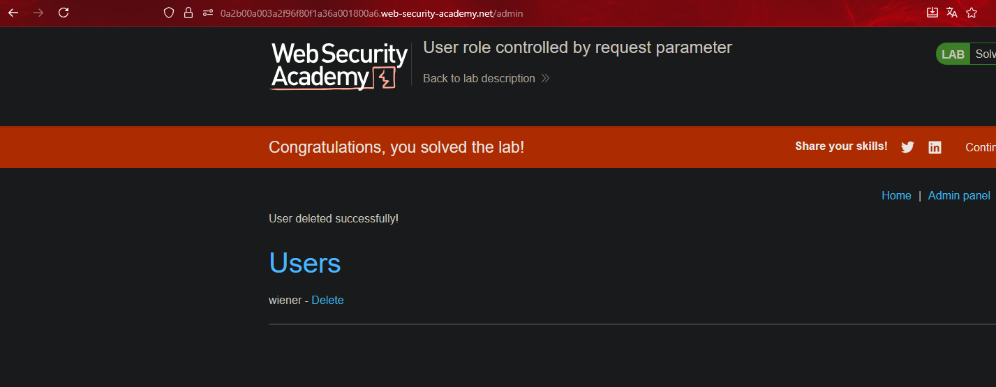996x387 pixels.
Task: Open the site permissions icon
Action: (x=207, y=13)
